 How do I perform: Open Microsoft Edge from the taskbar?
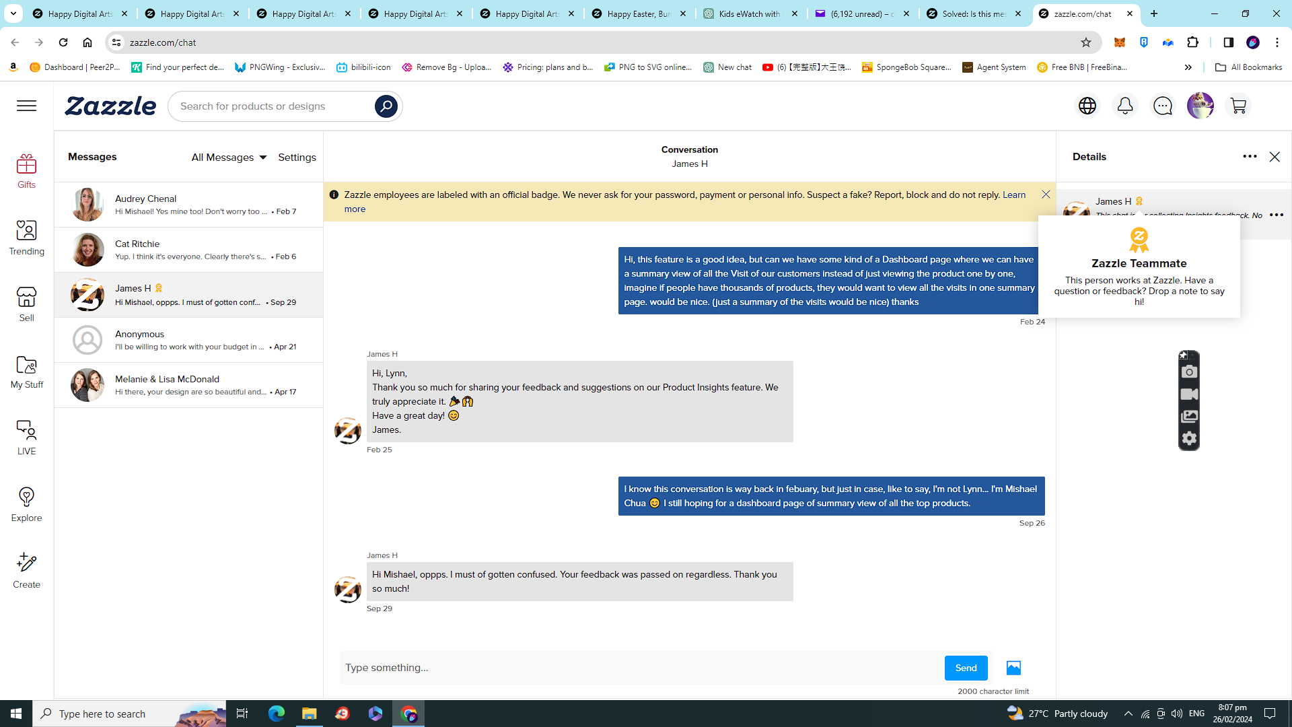(x=276, y=714)
